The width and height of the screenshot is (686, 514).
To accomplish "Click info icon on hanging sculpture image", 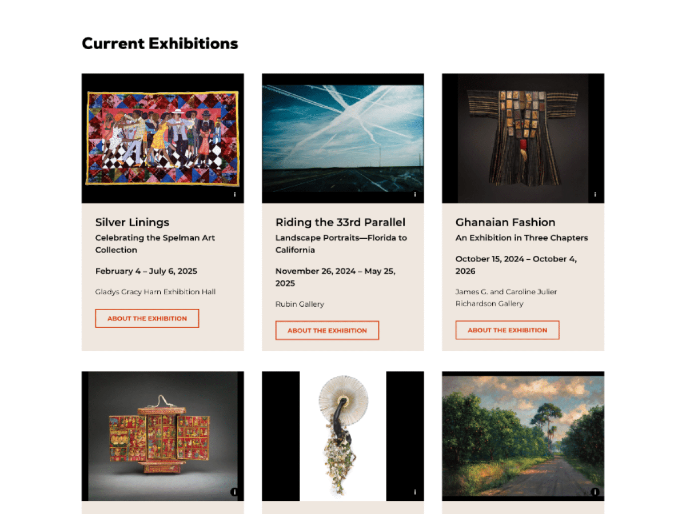I will [x=415, y=492].
